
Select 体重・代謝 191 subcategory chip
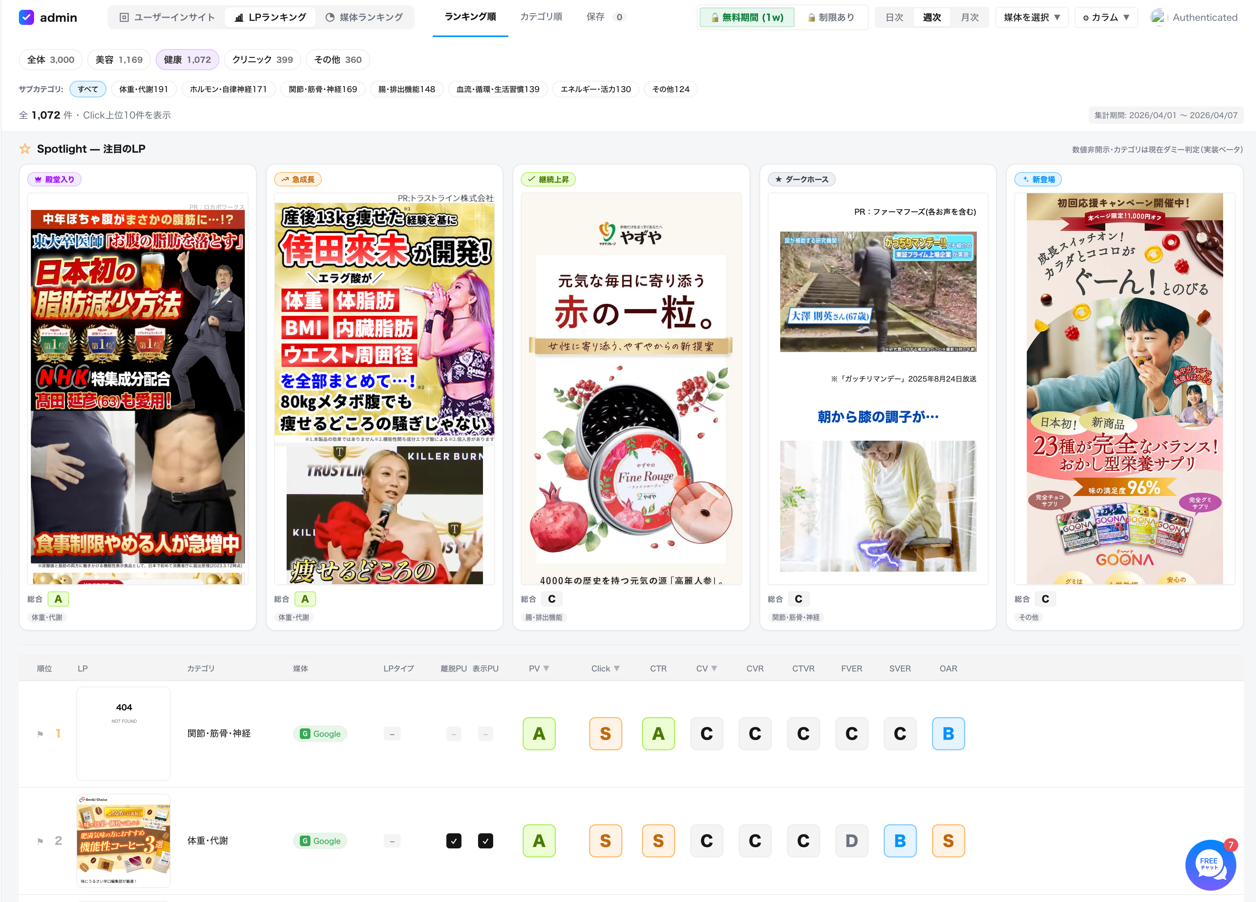coord(143,89)
